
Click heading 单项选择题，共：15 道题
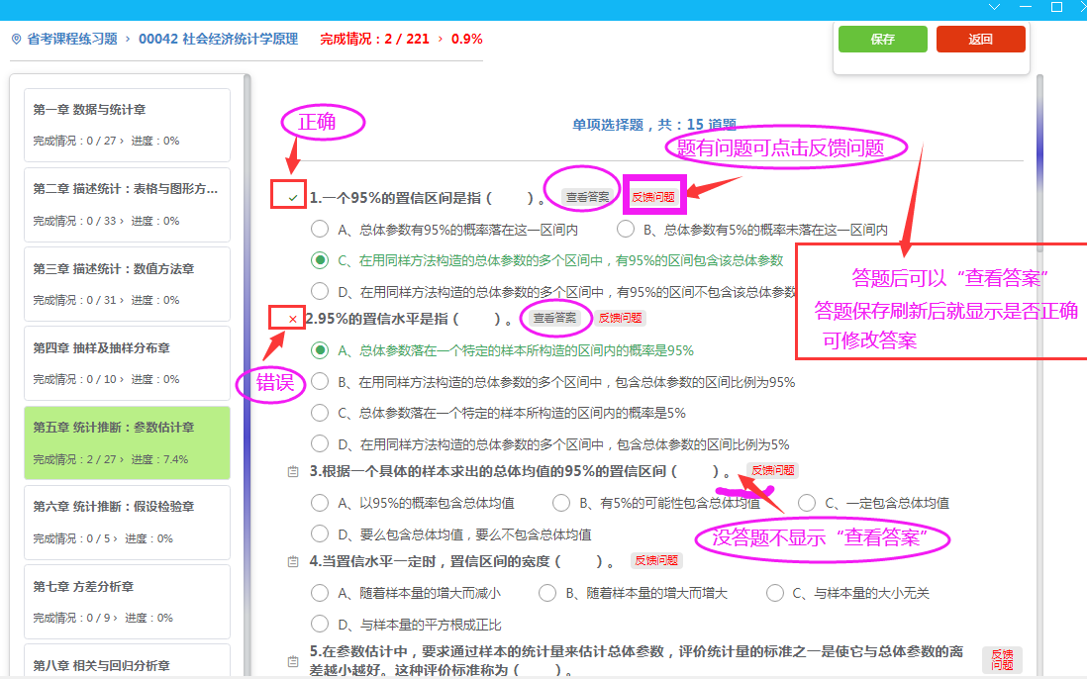pyautogui.click(x=653, y=125)
